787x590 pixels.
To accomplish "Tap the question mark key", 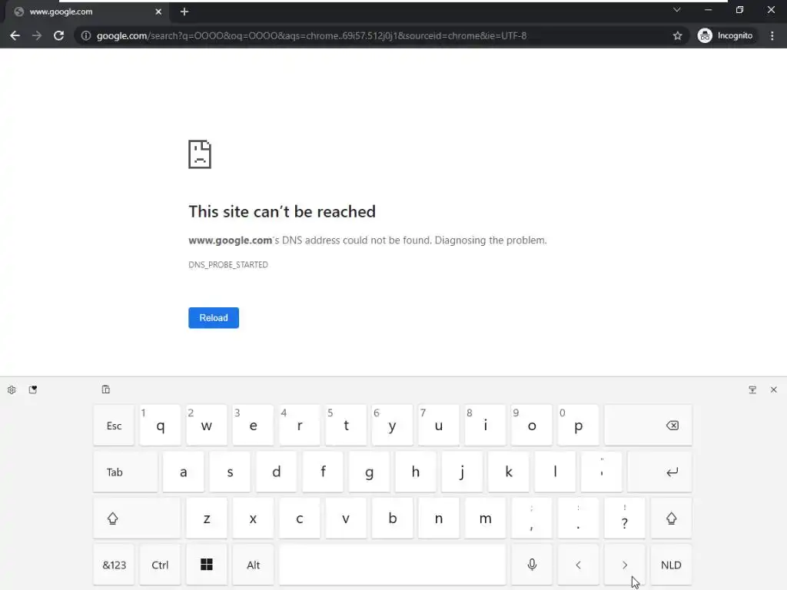I will (x=624, y=519).
